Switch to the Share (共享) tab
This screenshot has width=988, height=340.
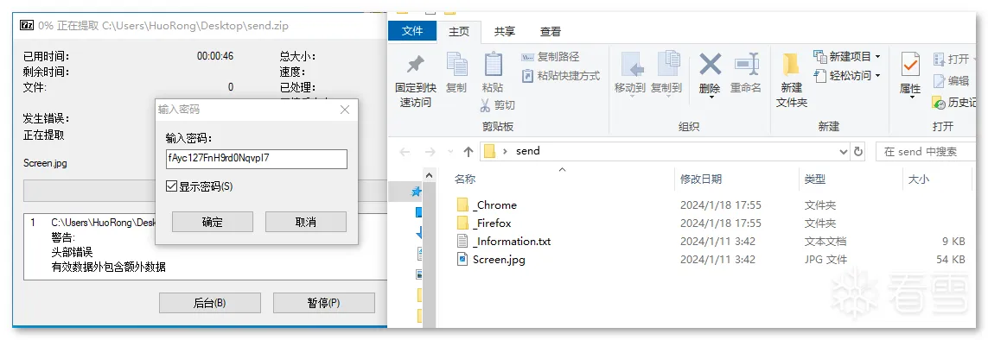[x=504, y=31]
